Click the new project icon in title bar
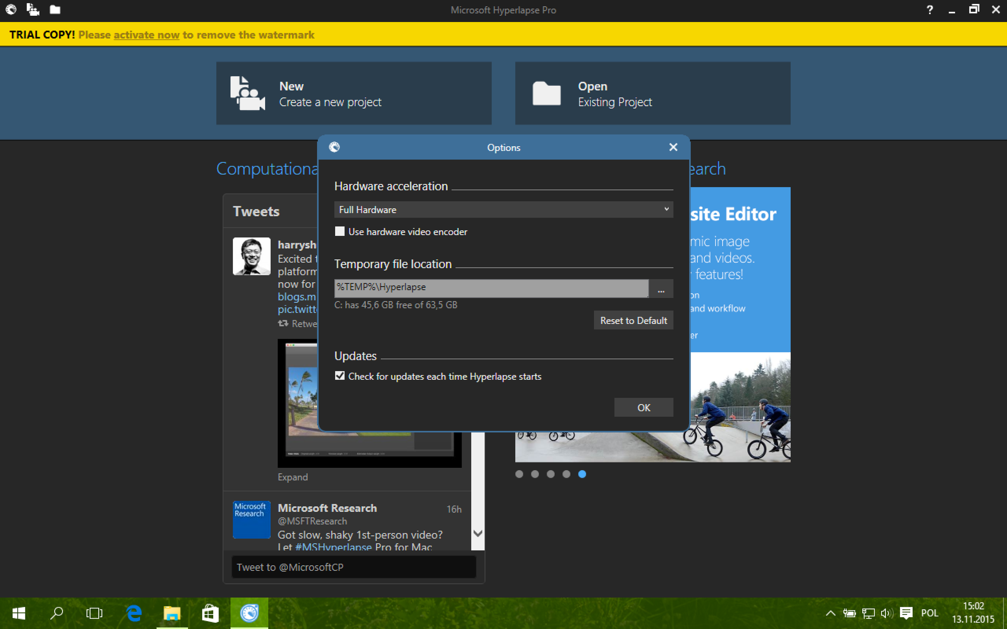 pos(33,9)
